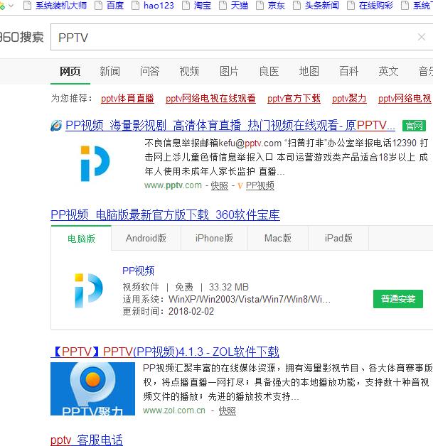
Task: Click the 360搜索 logo
Action: [21, 37]
